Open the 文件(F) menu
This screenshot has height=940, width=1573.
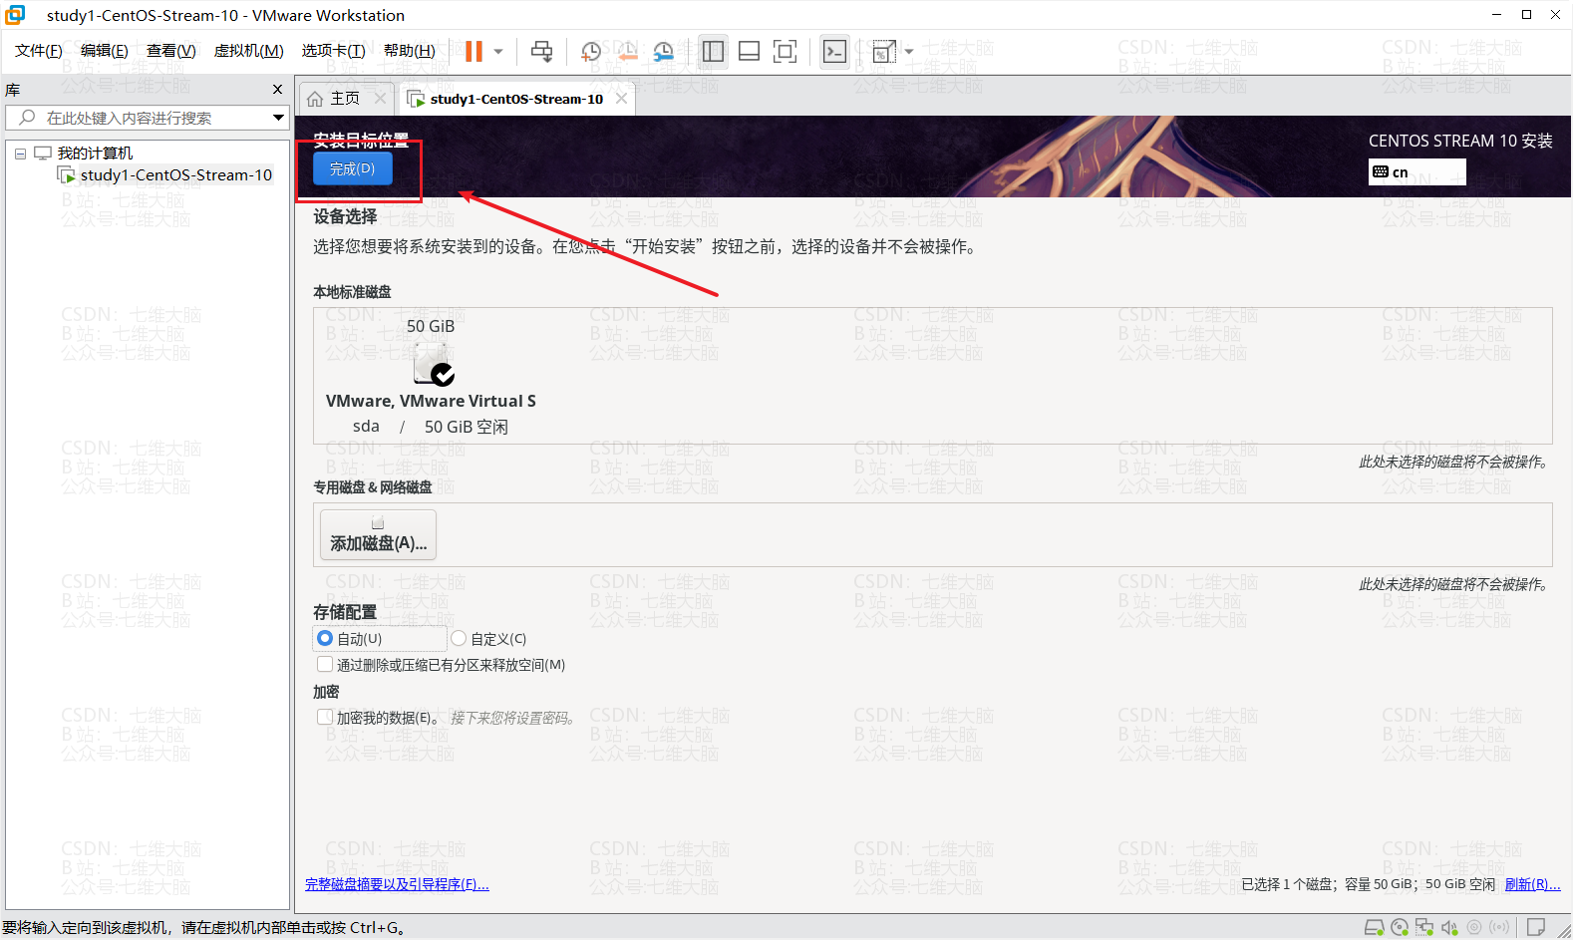pyautogui.click(x=39, y=51)
